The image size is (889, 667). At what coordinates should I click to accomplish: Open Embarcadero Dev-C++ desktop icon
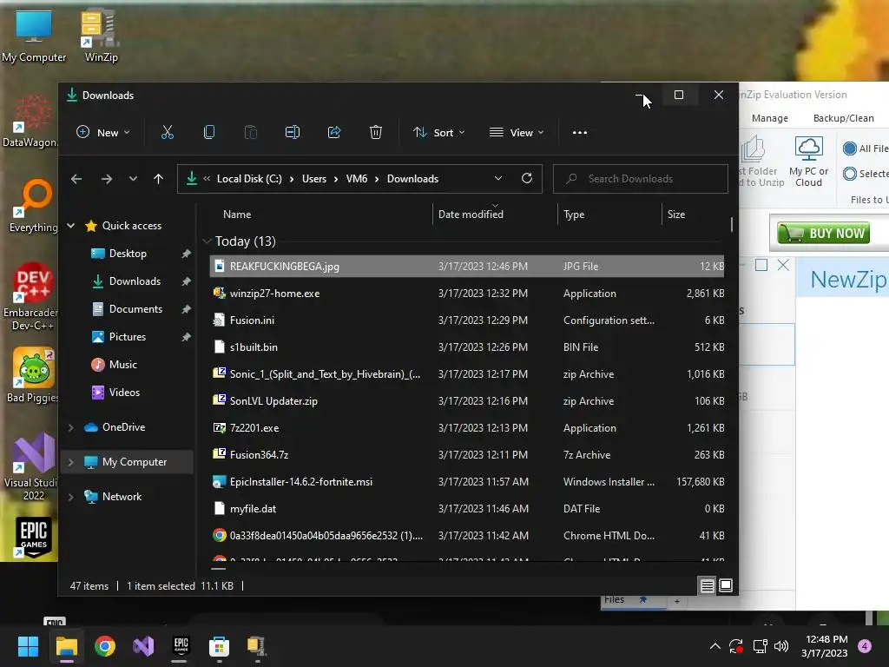click(x=32, y=296)
